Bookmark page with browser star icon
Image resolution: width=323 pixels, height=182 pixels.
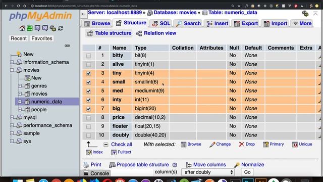(x=239, y=6)
